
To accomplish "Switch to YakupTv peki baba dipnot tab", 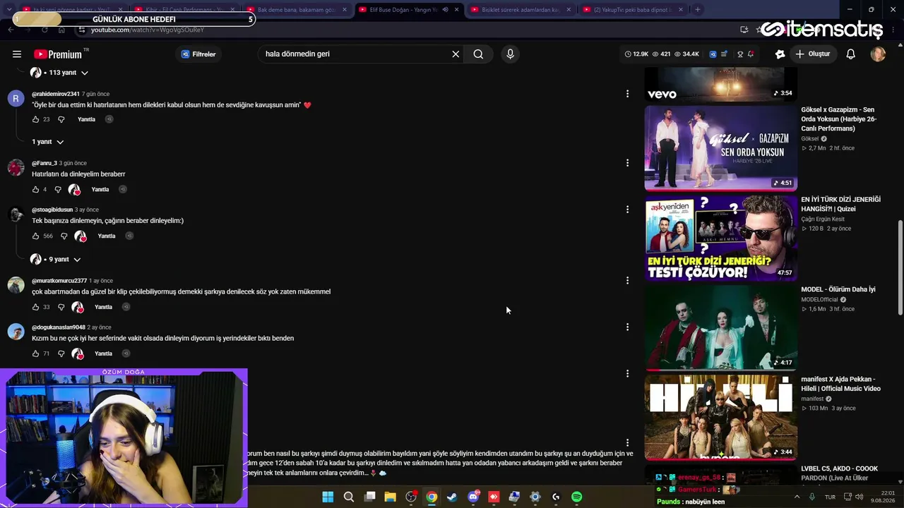I will point(632,10).
